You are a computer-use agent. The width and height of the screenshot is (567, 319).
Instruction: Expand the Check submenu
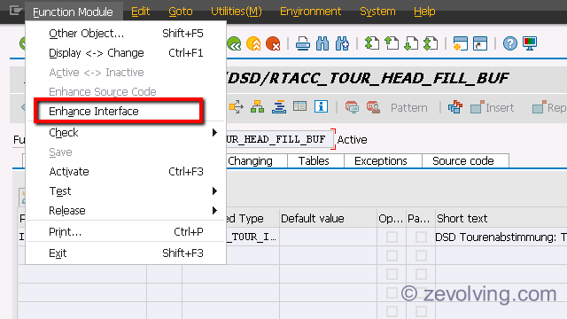(x=126, y=132)
